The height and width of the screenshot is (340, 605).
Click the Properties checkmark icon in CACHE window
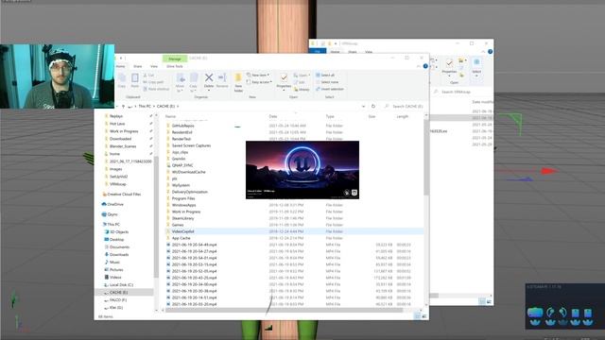[x=284, y=77]
